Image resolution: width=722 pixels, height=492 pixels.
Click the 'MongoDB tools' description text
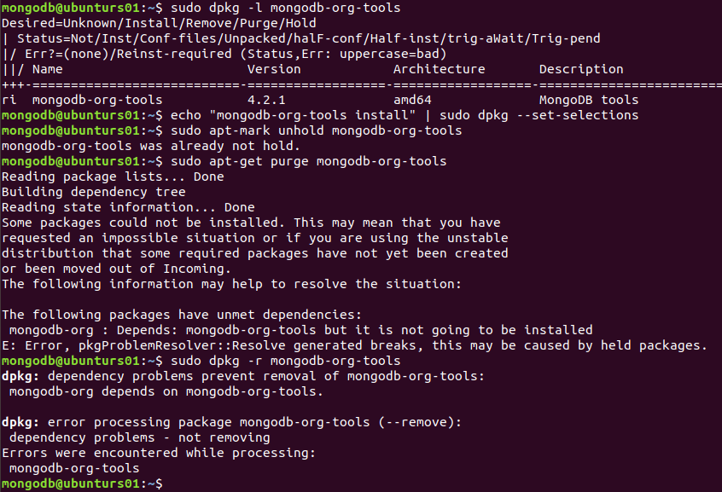(588, 100)
